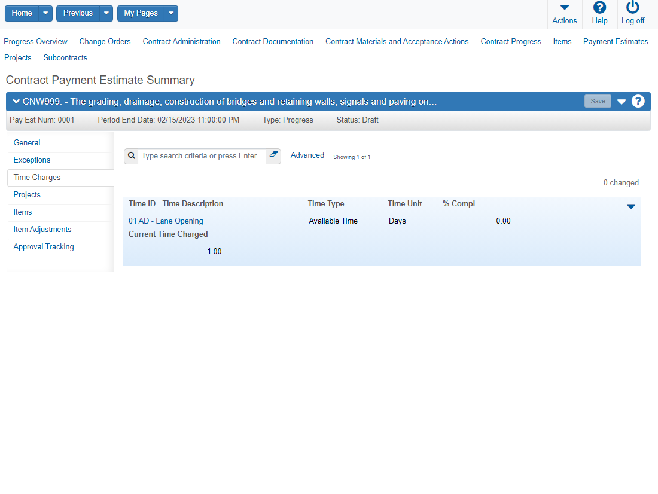
Task: Click the % Compl column header
Action: point(459,203)
